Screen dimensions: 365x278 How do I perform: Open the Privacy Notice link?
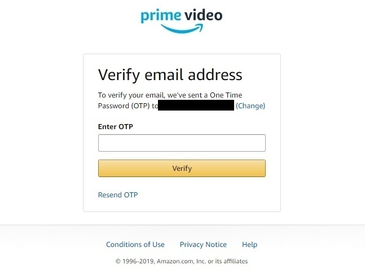click(x=203, y=245)
